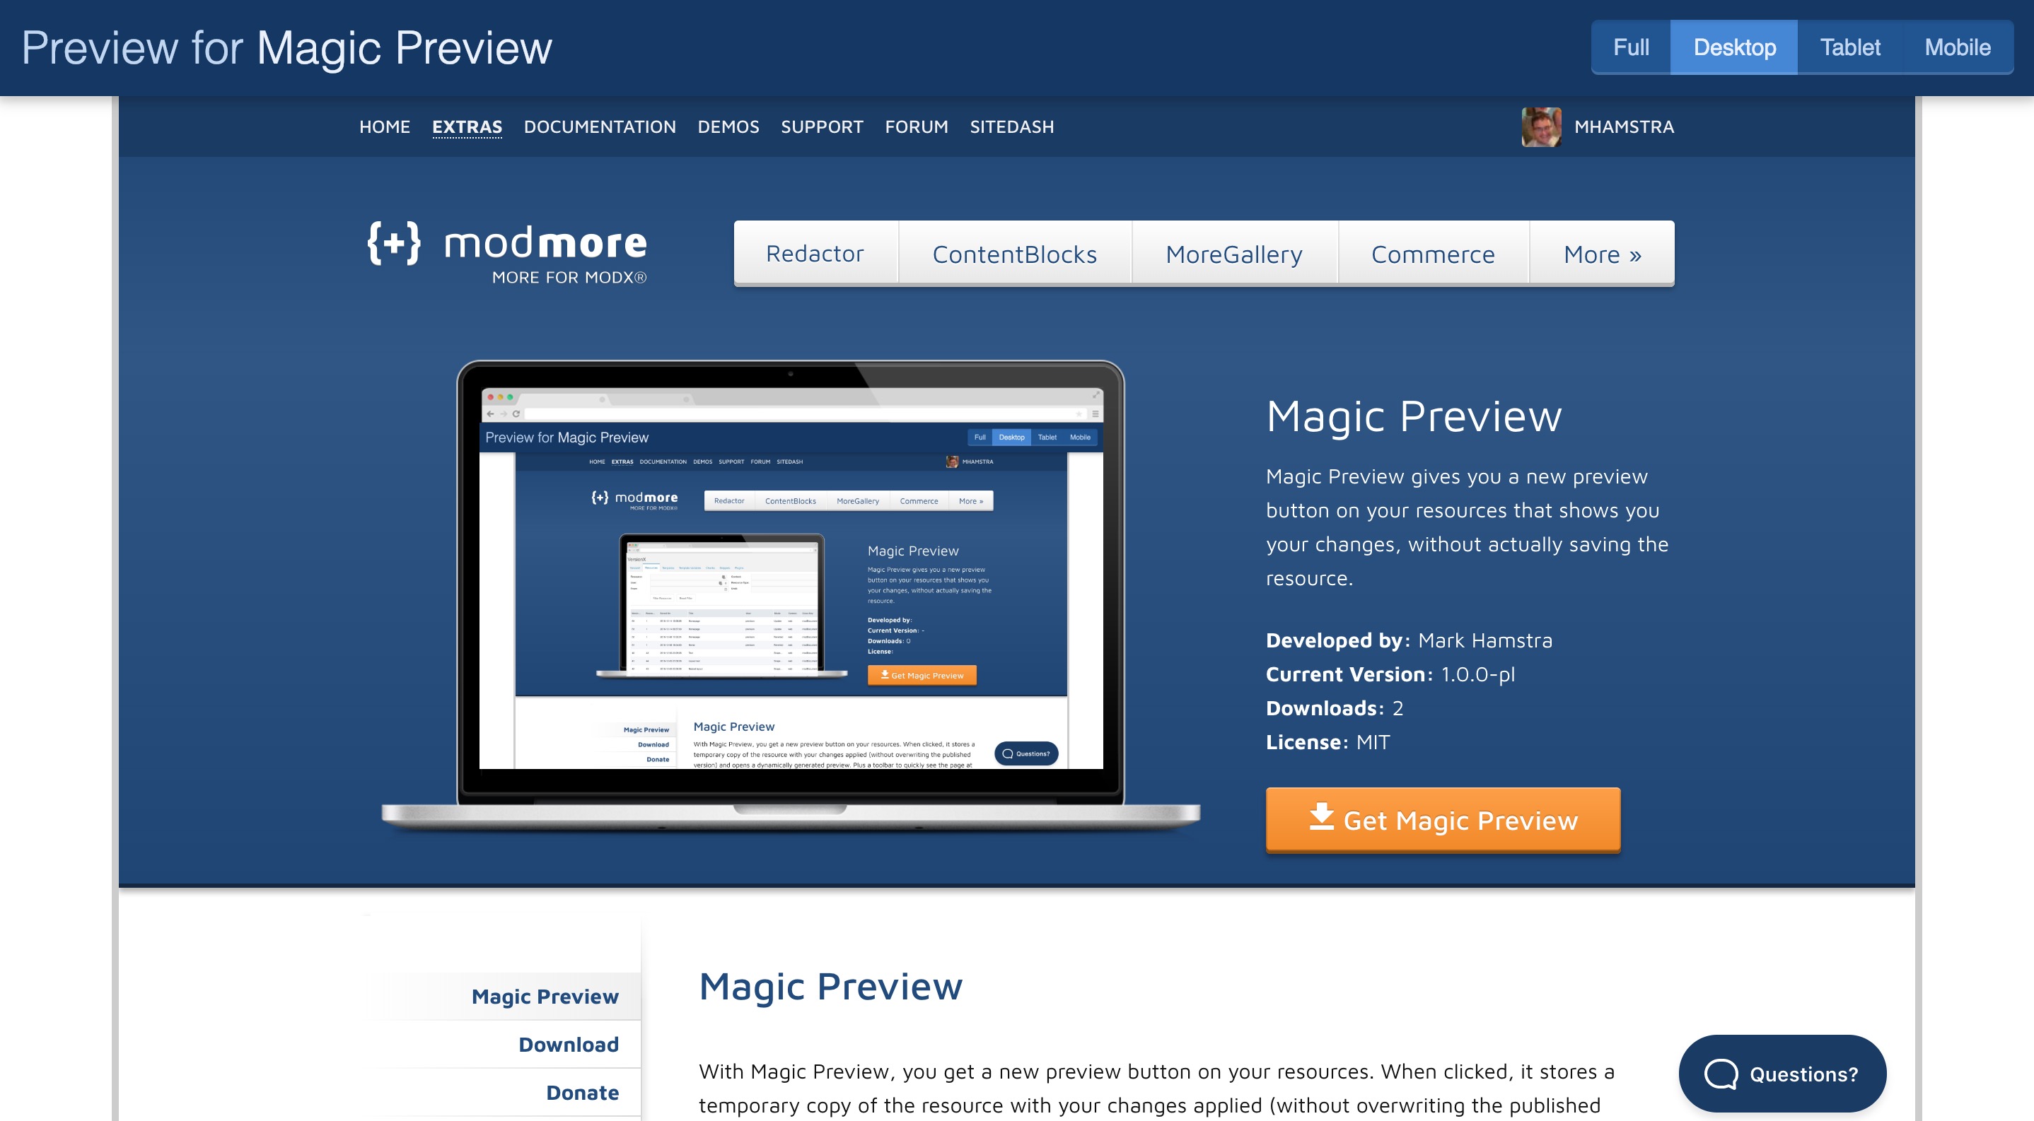Click the Magic Preview sidebar section
The height and width of the screenshot is (1121, 2034).
[x=544, y=995]
